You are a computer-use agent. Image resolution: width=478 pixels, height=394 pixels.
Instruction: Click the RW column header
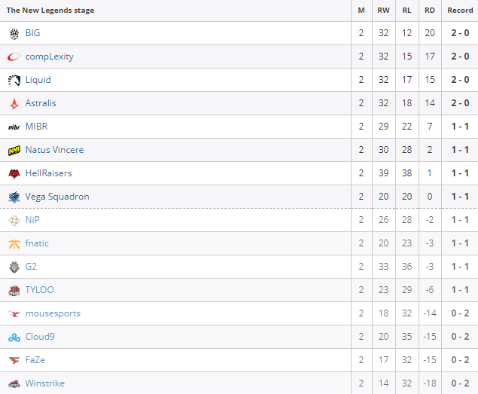[384, 11]
